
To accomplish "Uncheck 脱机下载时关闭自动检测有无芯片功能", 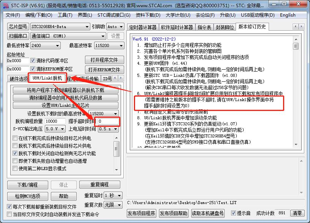I will point(15,153).
